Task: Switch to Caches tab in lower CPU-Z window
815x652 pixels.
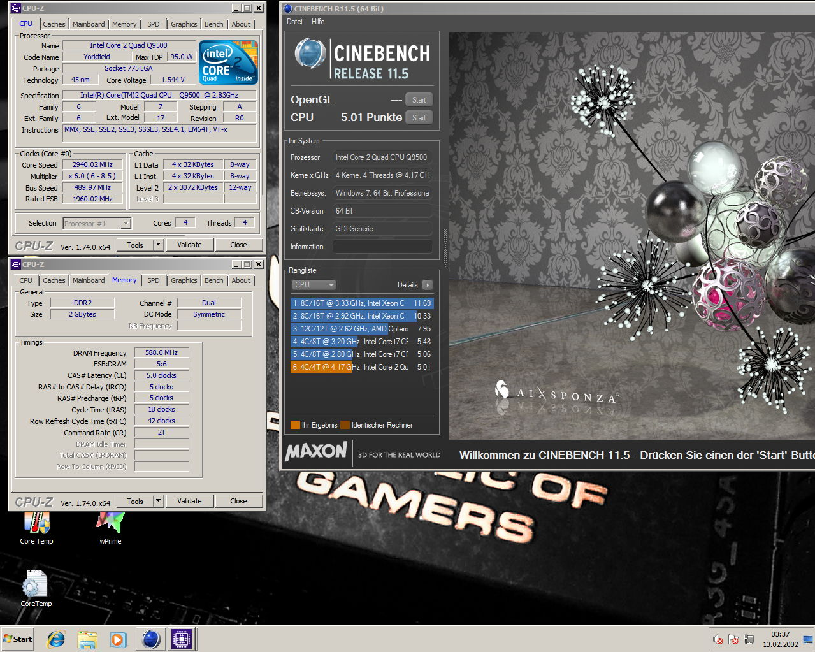Action: [54, 280]
